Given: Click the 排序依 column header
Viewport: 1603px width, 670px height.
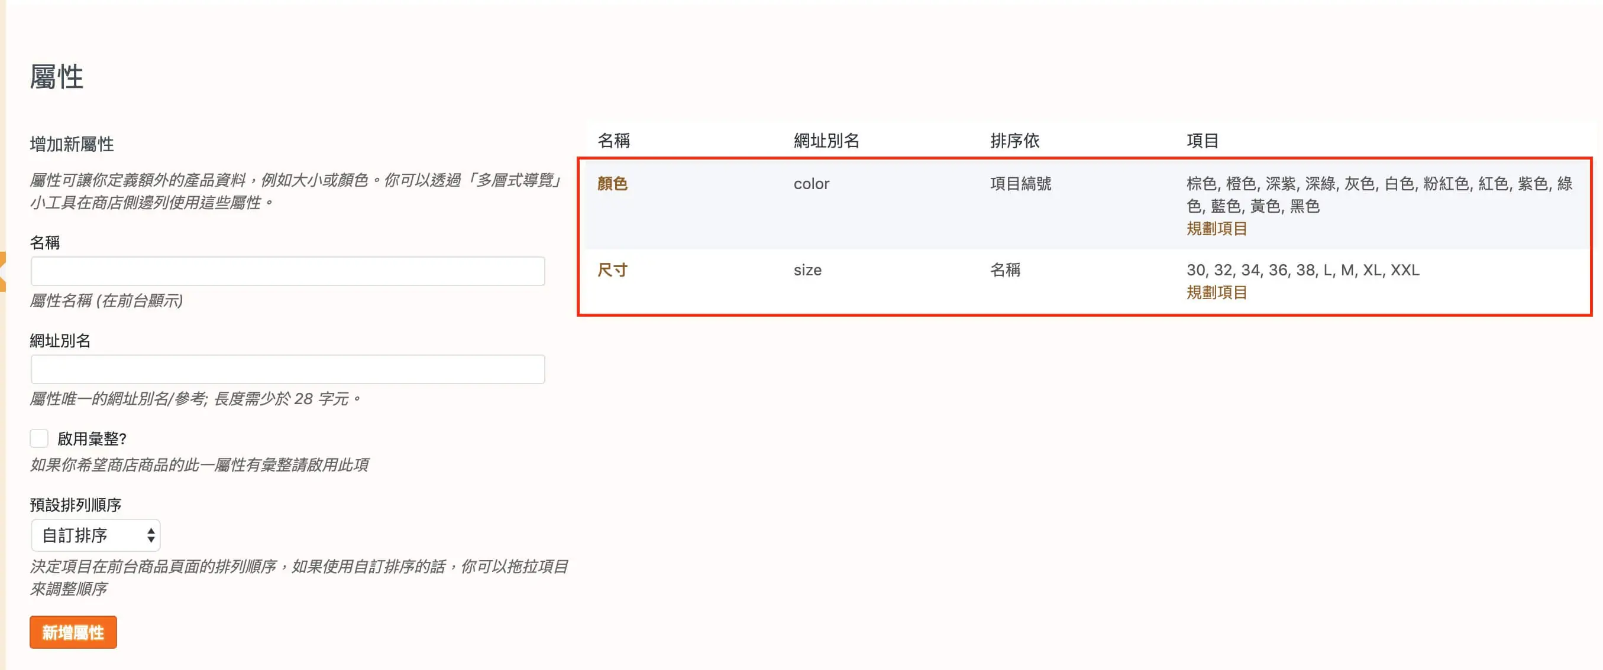Looking at the screenshot, I should coord(1015,141).
